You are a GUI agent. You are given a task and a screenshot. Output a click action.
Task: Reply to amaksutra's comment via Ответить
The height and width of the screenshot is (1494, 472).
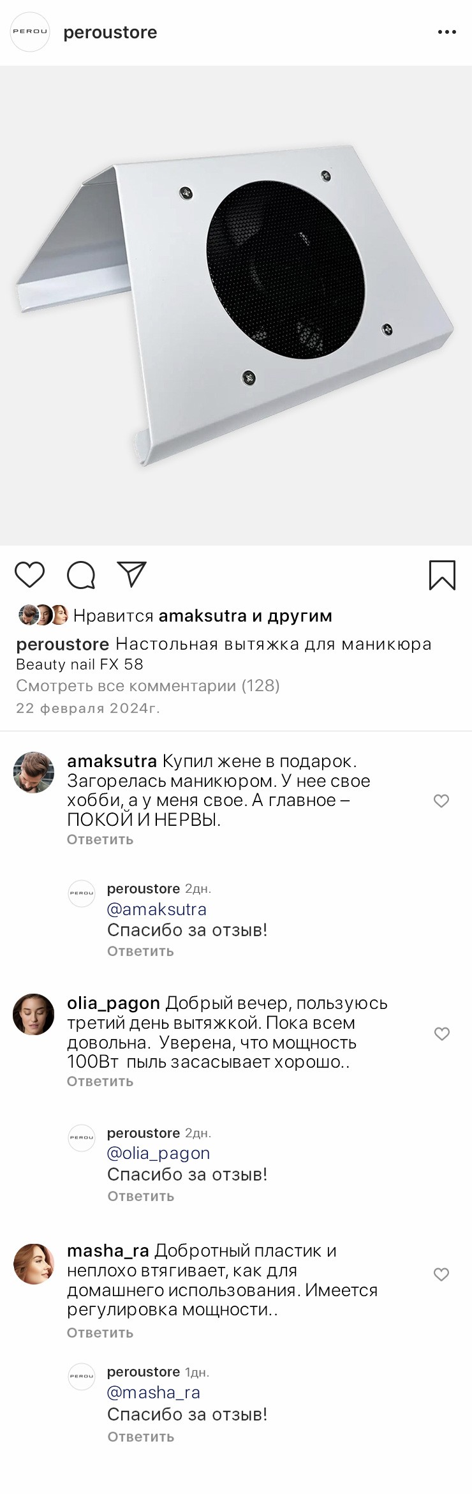click(x=100, y=840)
